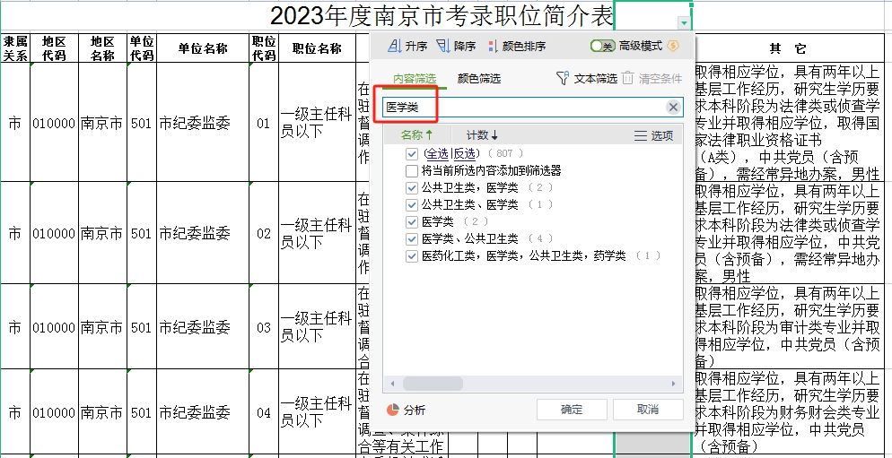The height and width of the screenshot is (458, 892).
Task: Click the 清空条件 trash icon
Action: coord(628,79)
